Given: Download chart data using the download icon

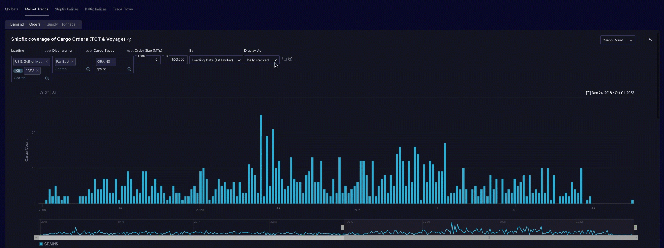Looking at the screenshot, I should click(x=649, y=40).
